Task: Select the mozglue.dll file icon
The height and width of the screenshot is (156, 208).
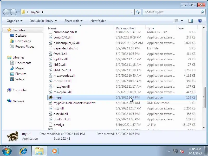Action: (x=50, y=87)
